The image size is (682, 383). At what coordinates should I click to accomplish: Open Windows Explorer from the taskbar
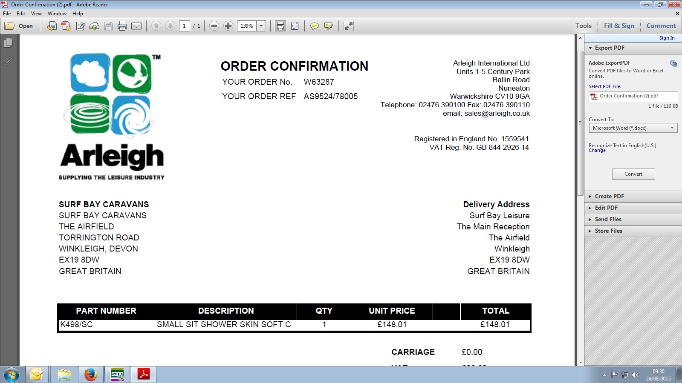point(64,375)
